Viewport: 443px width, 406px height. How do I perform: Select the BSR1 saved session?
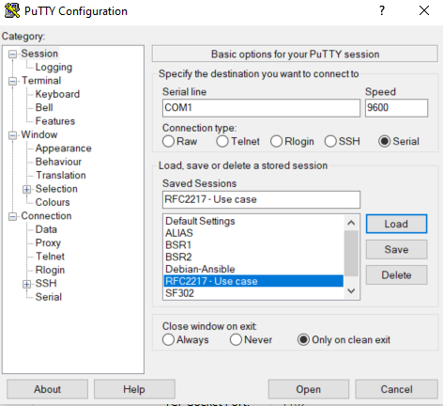click(253, 245)
